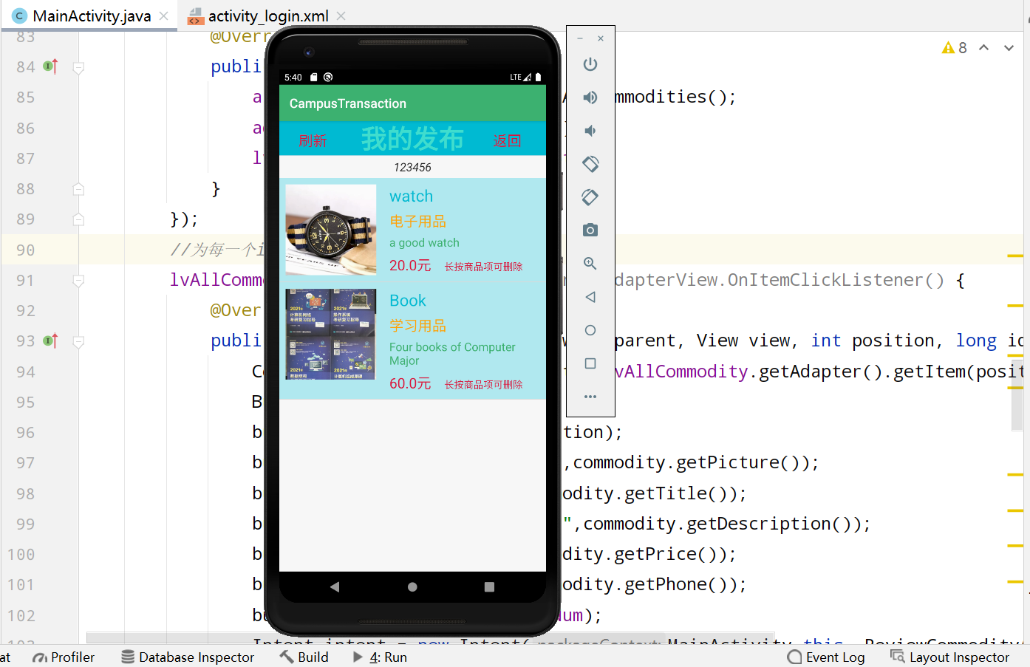Collapse the code fold at line 93
This screenshot has width=1030, height=667.
click(x=78, y=341)
